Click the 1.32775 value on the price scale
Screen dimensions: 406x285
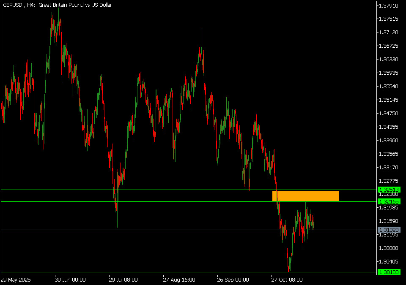(389, 181)
